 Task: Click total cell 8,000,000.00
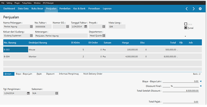pos(170,57)
